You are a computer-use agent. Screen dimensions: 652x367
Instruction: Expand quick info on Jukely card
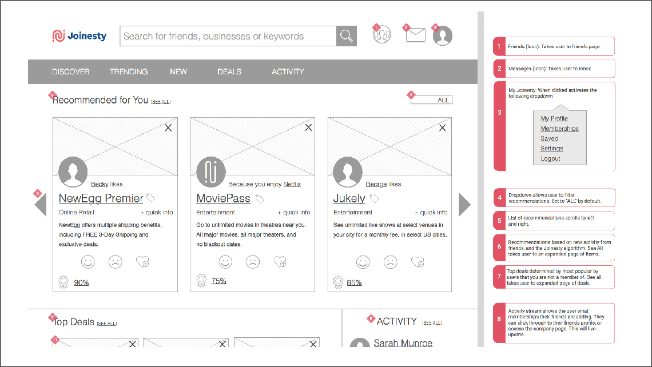(x=431, y=213)
